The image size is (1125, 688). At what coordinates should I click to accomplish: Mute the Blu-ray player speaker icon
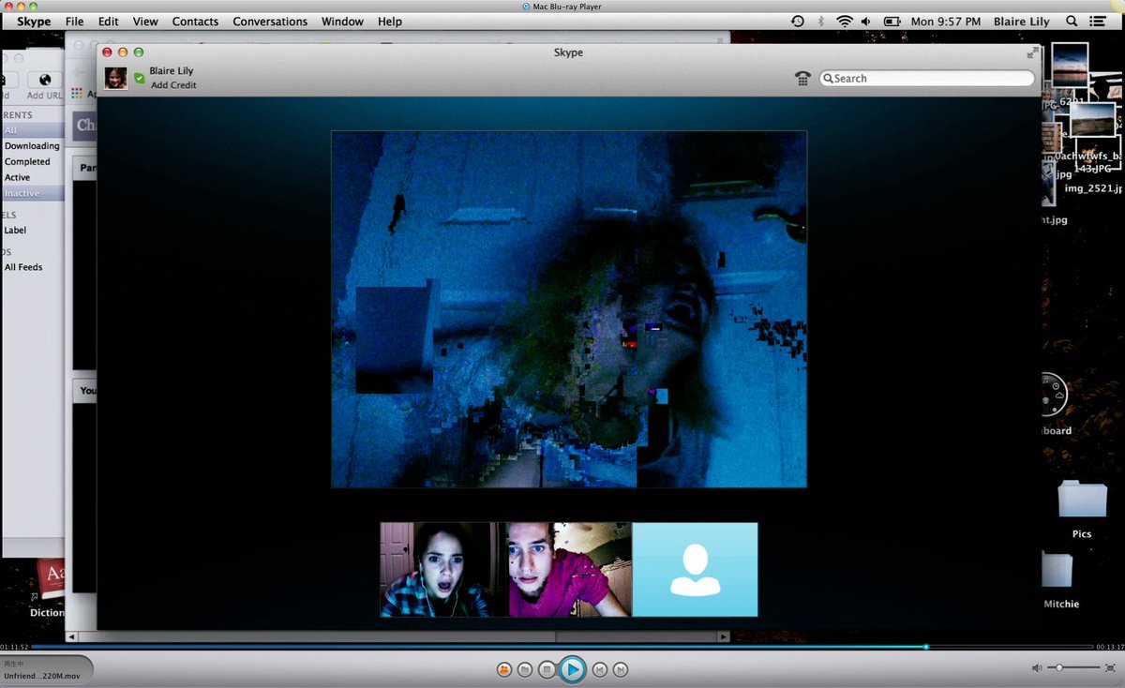point(1037,668)
